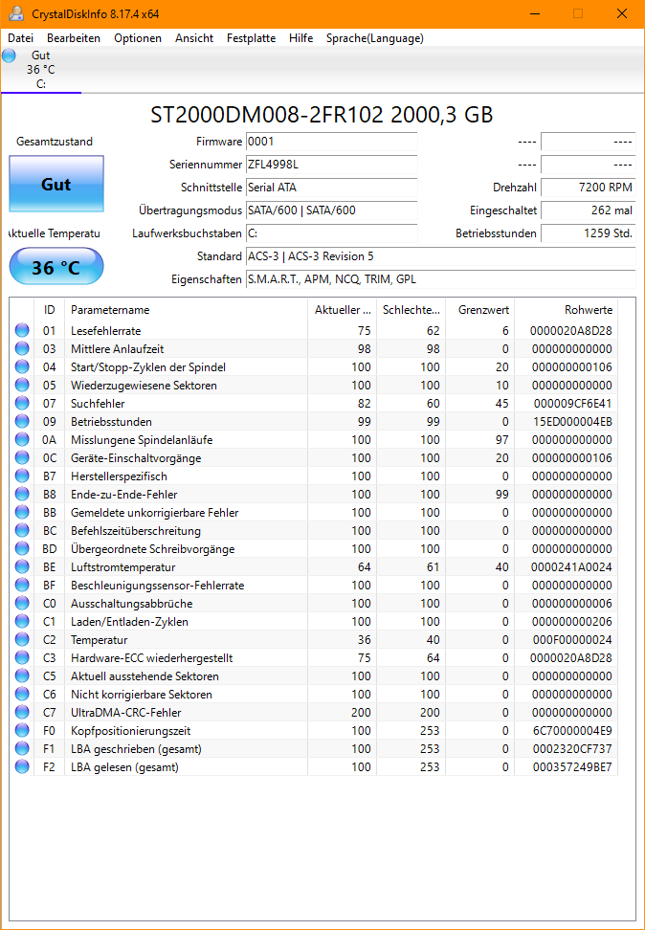The height and width of the screenshot is (930, 645).
Task: Click status orb for Übergeordnete Schreibvorgänge row
Action: (22, 549)
